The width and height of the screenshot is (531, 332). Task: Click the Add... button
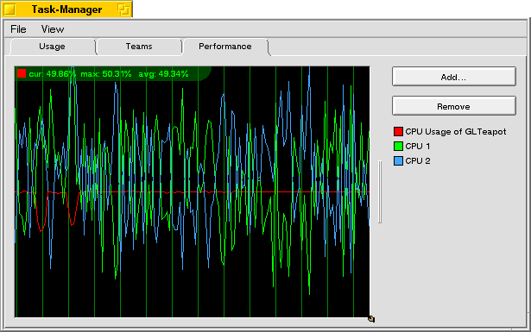[454, 77]
